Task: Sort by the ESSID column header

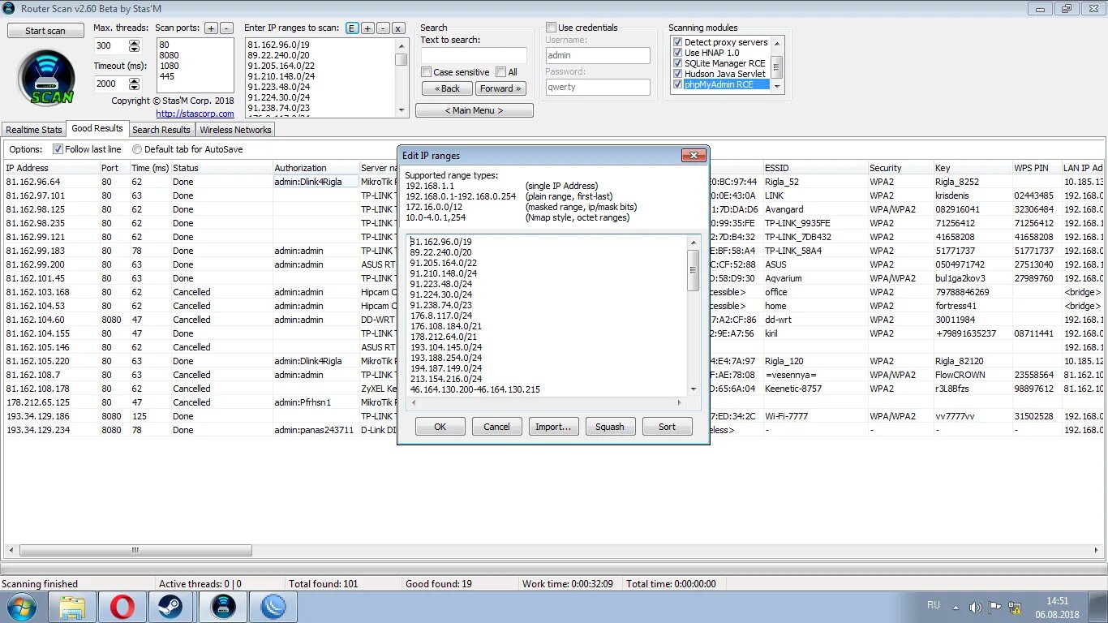Action: coord(814,168)
